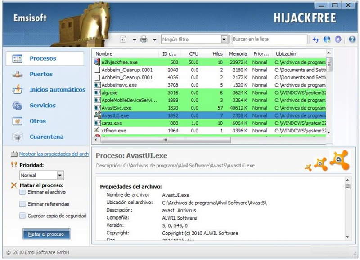Click the process list vertical scrollbar thumb
Image resolution: width=360 pixels, height=260 pixels.
[329, 64]
